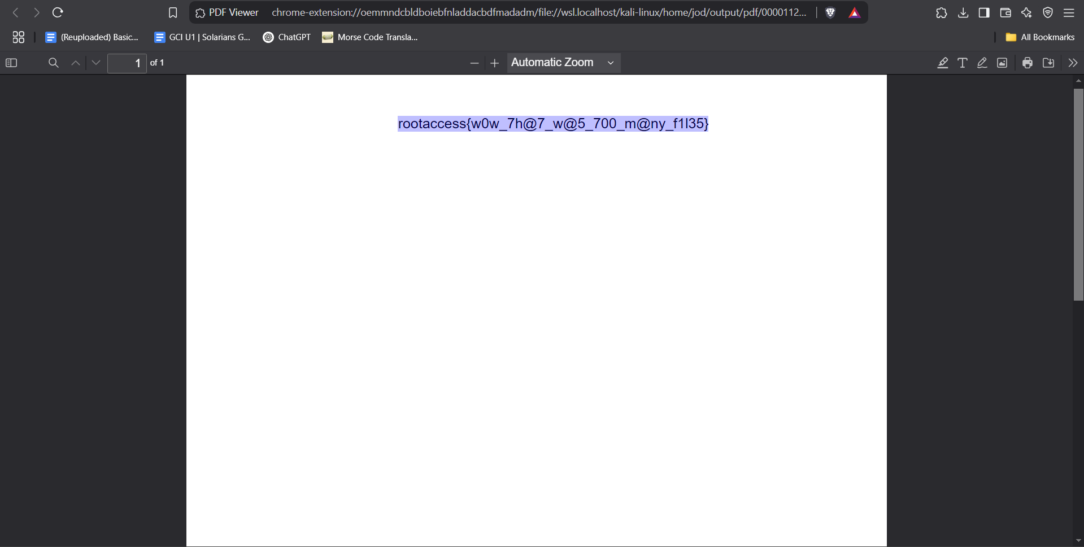This screenshot has height=547, width=1084.
Task: Save the PDF document
Action: click(x=1048, y=63)
